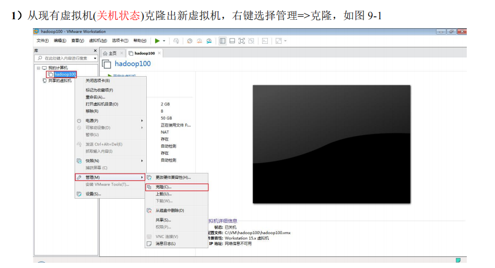
Task: Click the console view toolbar icon
Action: (x=265, y=41)
